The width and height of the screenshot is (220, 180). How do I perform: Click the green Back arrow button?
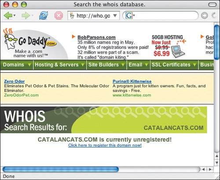[x=8, y=15]
